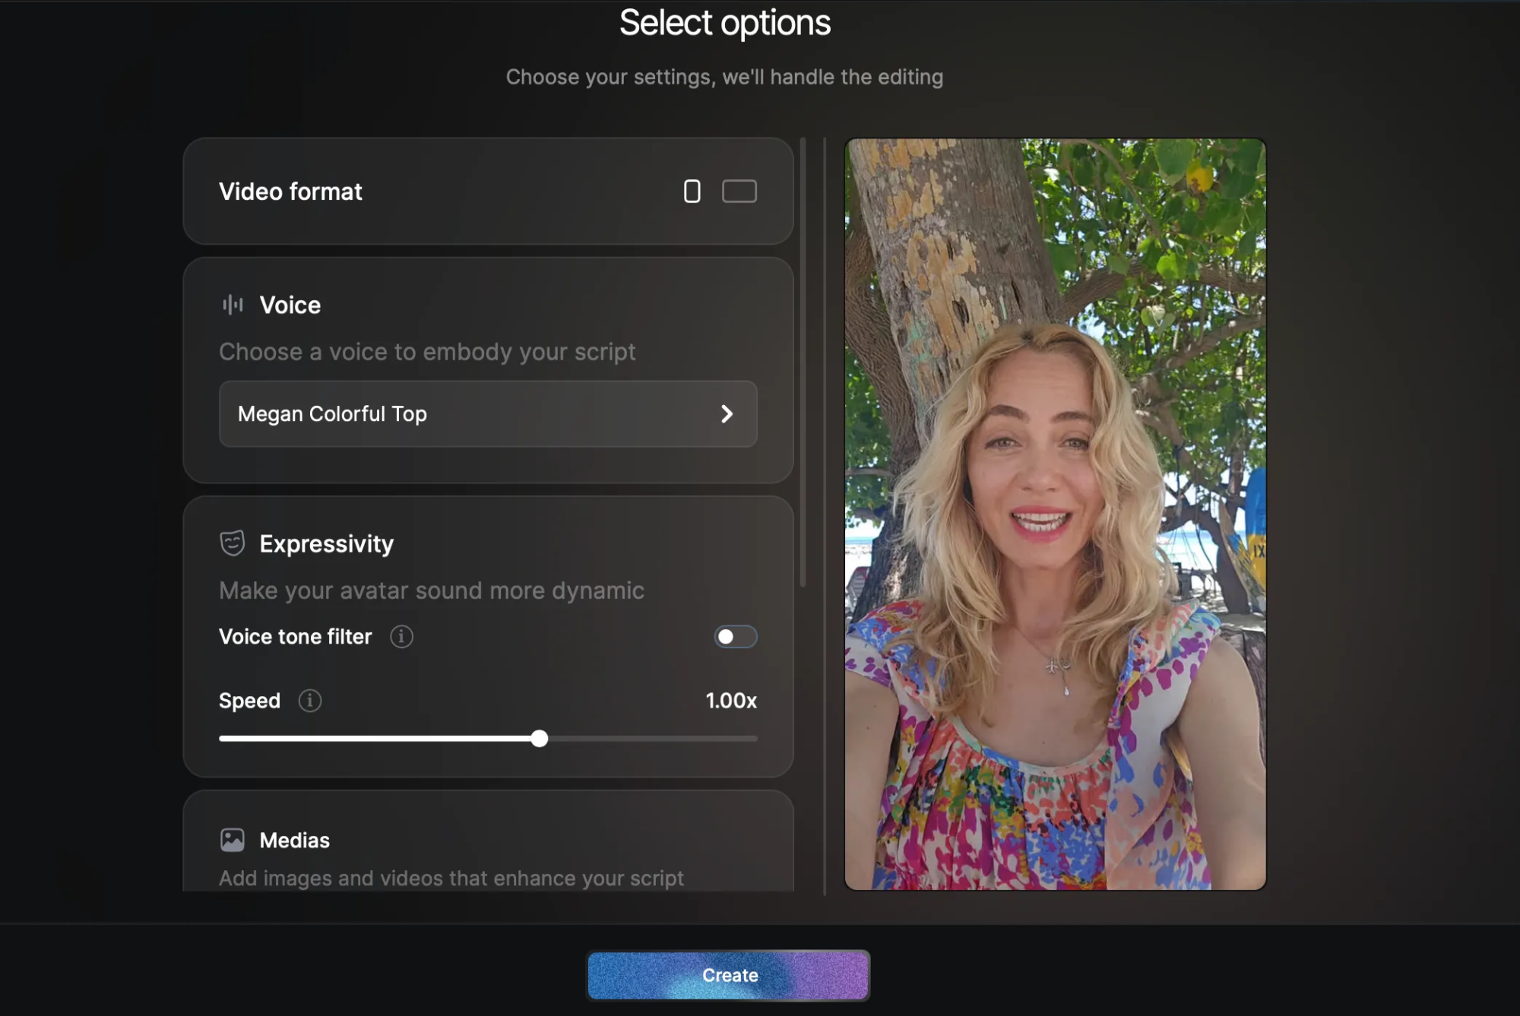Select the landscape video format icon

point(739,191)
